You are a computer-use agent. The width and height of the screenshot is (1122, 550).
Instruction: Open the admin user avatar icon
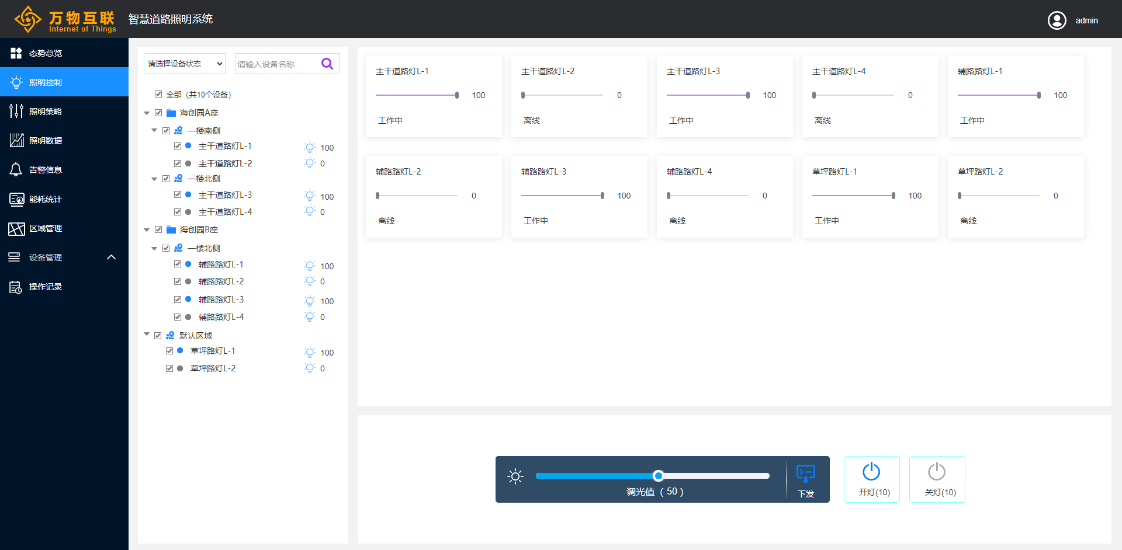pyautogui.click(x=1057, y=20)
